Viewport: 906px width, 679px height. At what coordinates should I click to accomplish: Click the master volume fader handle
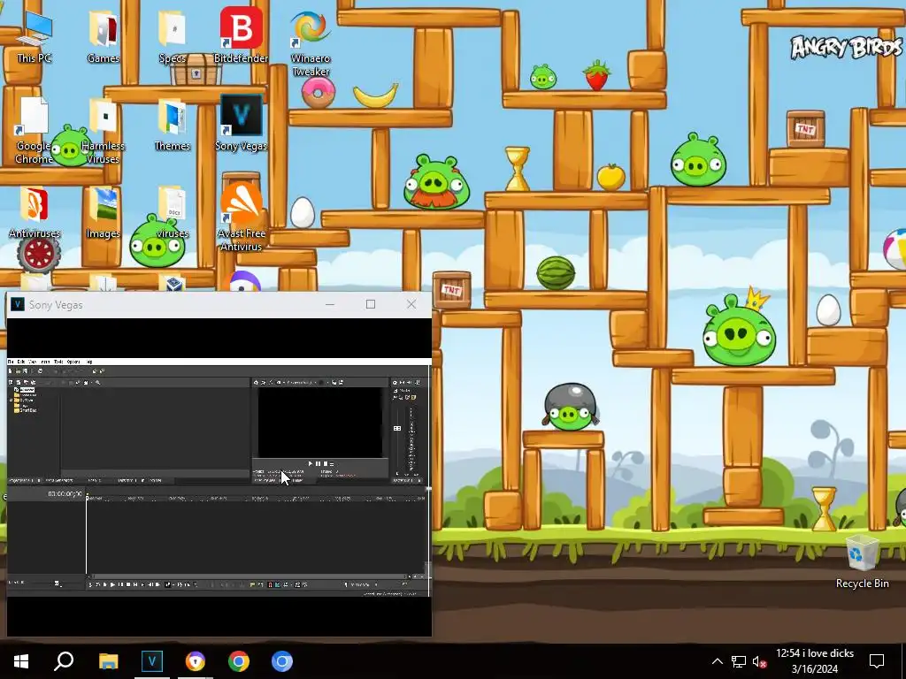click(x=397, y=429)
